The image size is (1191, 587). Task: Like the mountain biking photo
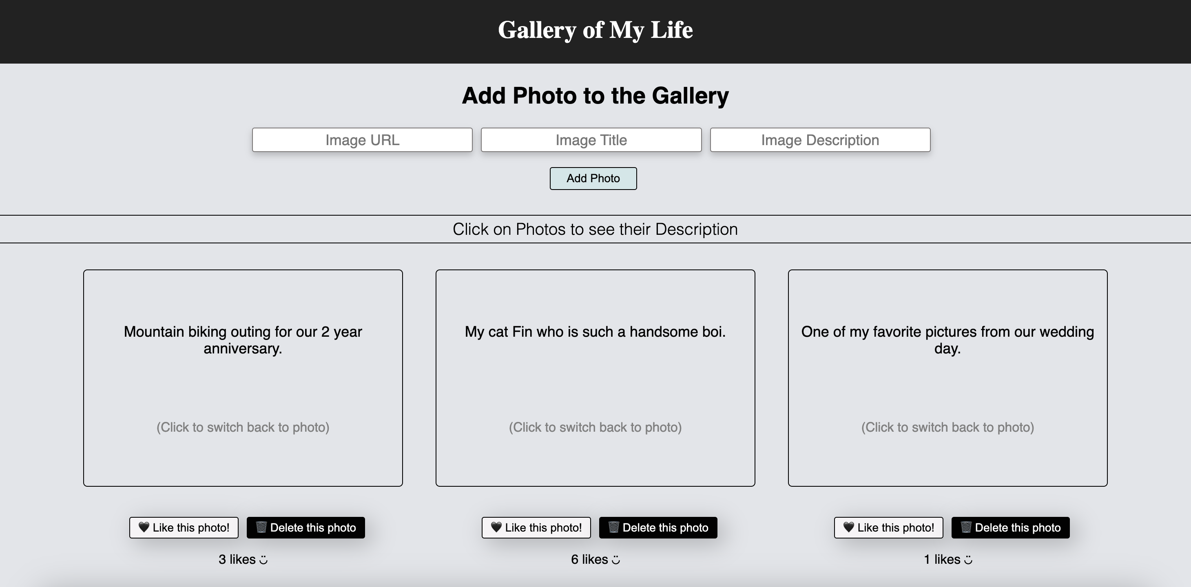[184, 527]
